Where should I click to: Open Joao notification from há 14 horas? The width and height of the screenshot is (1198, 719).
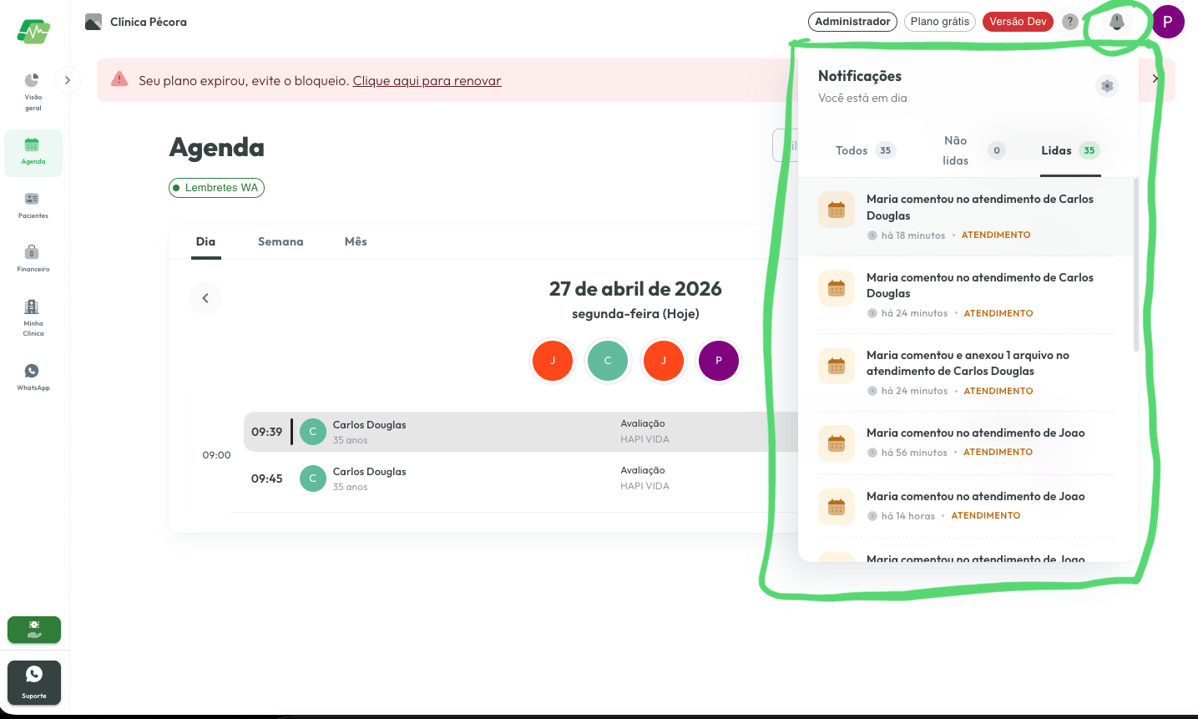coord(966,506)
